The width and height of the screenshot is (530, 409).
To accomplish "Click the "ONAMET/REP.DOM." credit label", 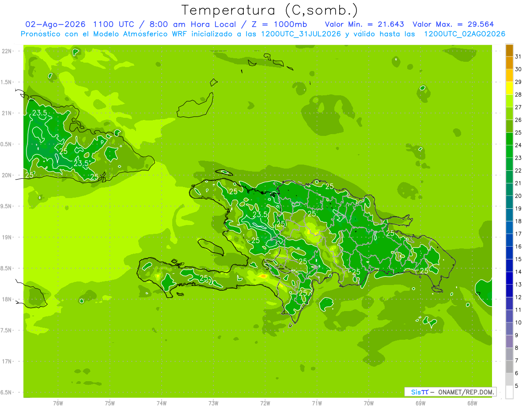I will 466,392.
